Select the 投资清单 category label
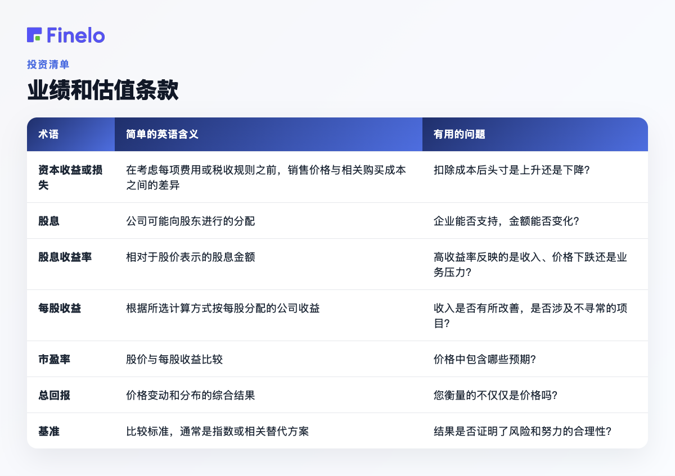675x476 pixels. pyautogui.click(x=48, y=65)
